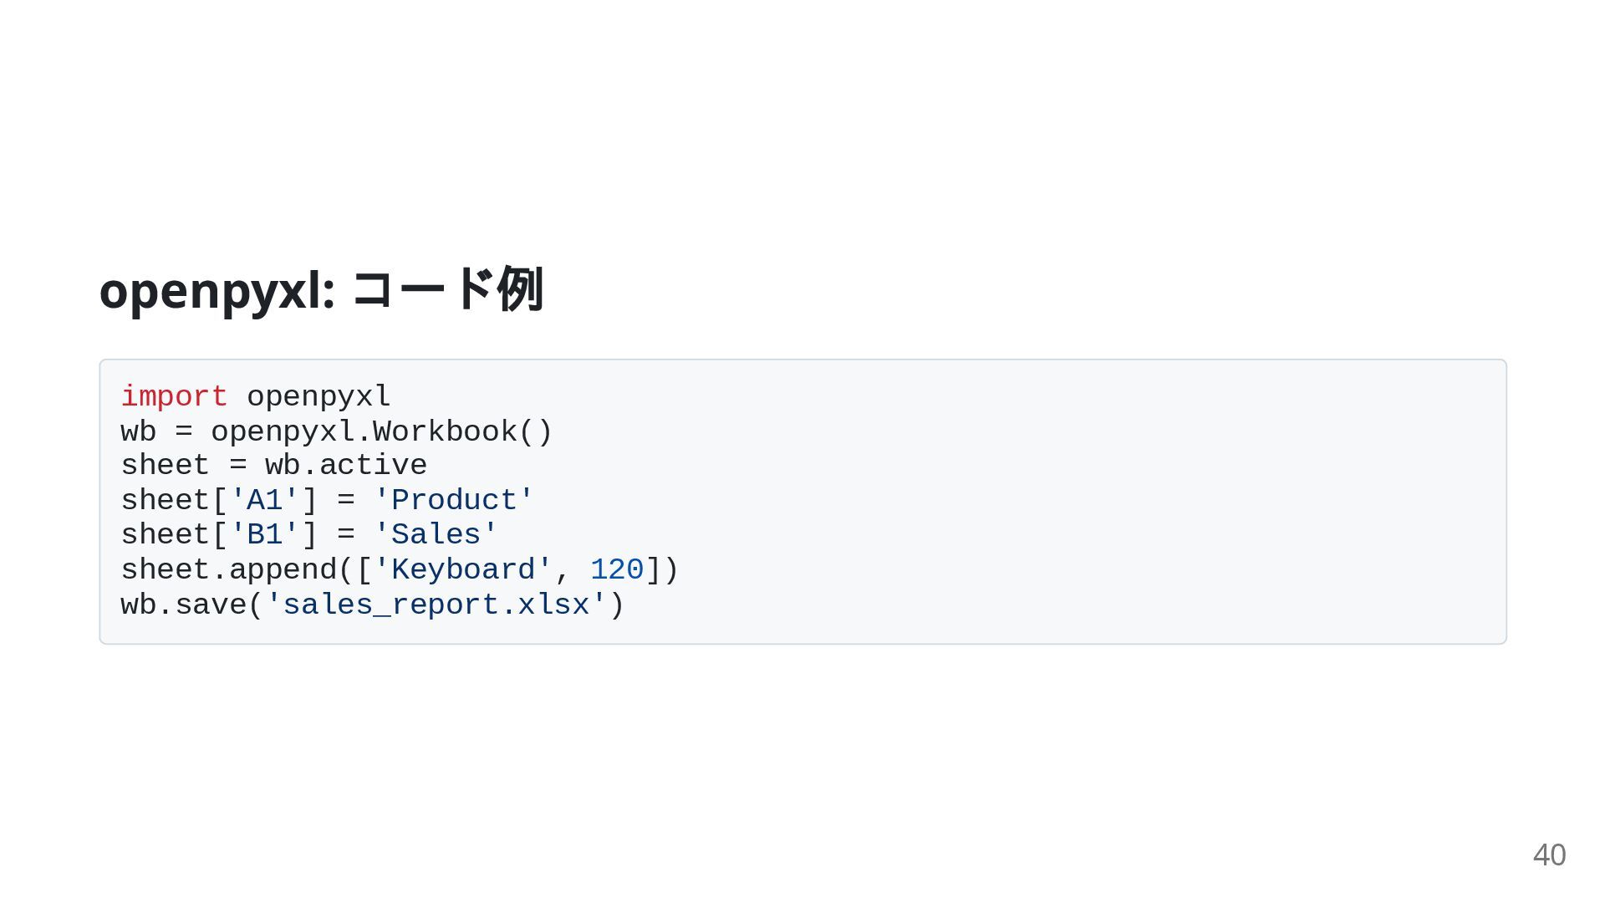The width and height of the screenshot is (1605, 903).
Task: Click the "sheet" variable on the third code line
Action: pos(165,466)
